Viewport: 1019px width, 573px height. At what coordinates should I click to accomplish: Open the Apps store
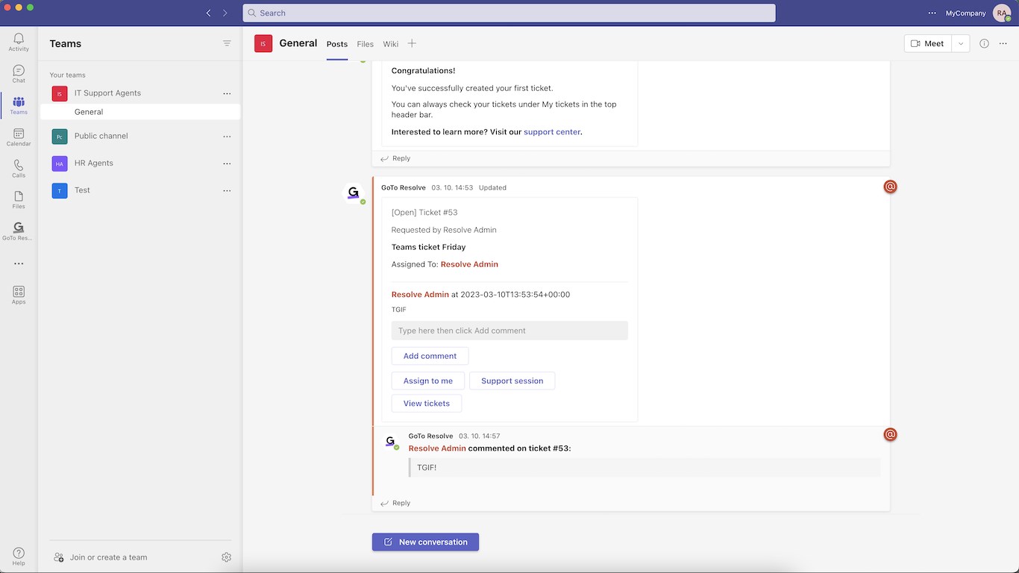click(x=19, y=295)
